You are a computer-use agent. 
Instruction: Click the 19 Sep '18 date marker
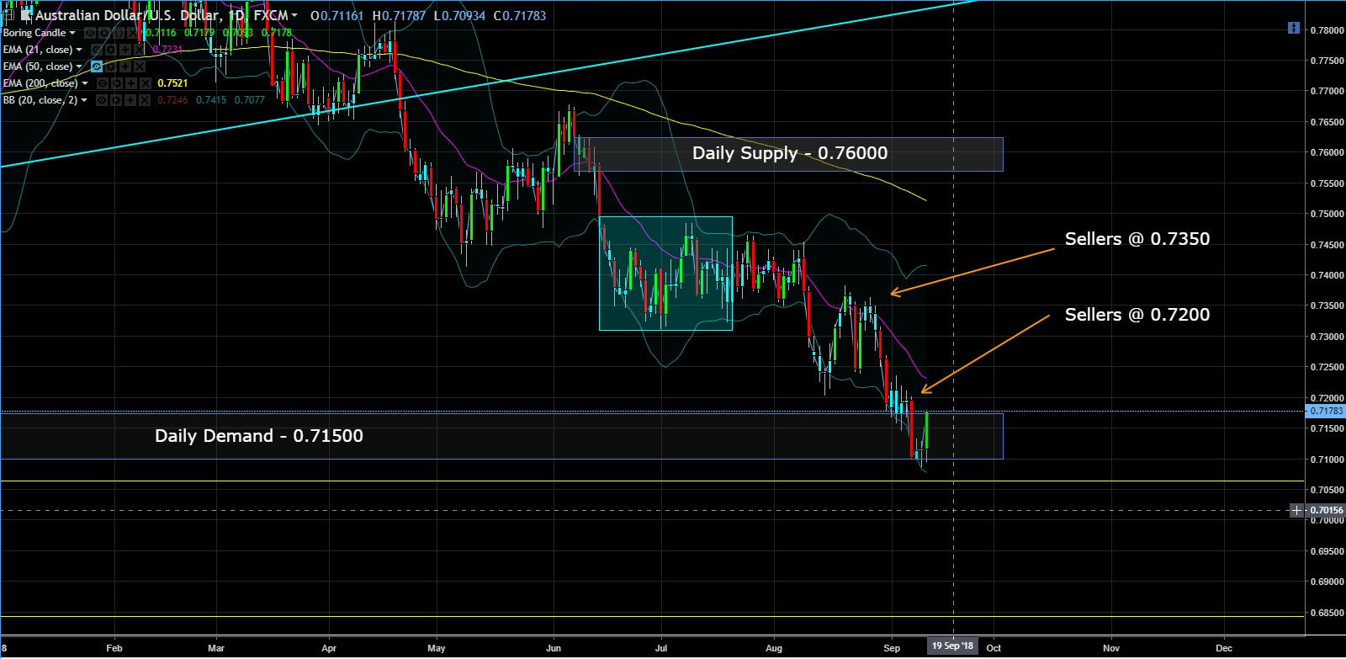pyautogui.click(x=952, y=646)
